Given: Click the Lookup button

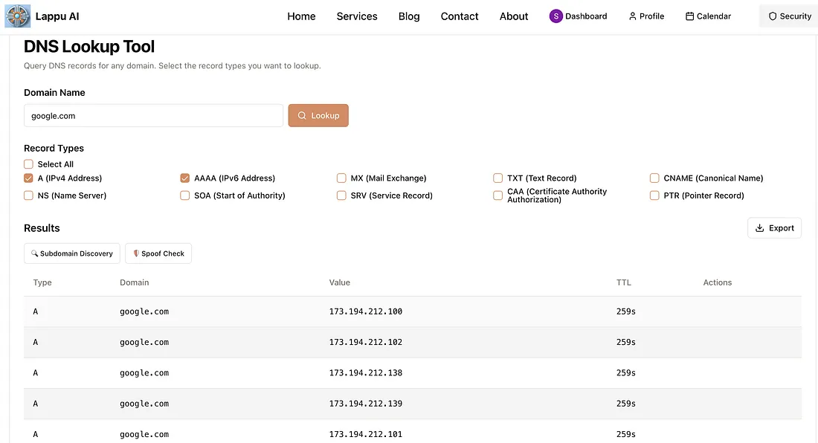Looking at the screenshot, I should point(318,116).
